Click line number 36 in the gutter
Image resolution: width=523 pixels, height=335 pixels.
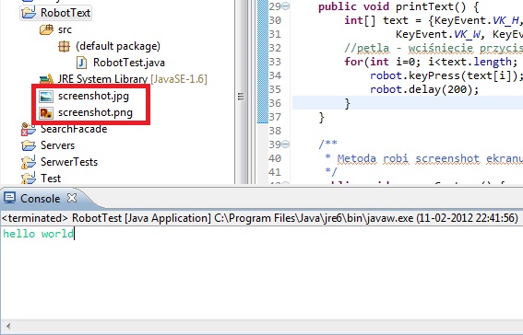(x=275, y=103)
